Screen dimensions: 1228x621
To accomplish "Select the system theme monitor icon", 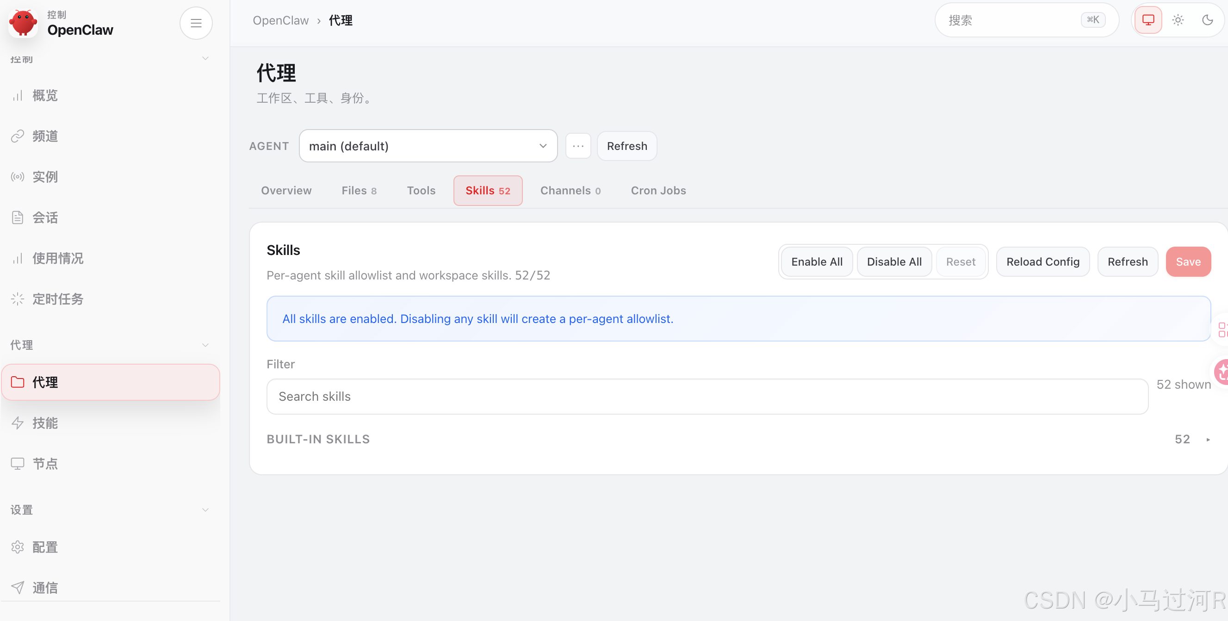I will (1148, 20).
